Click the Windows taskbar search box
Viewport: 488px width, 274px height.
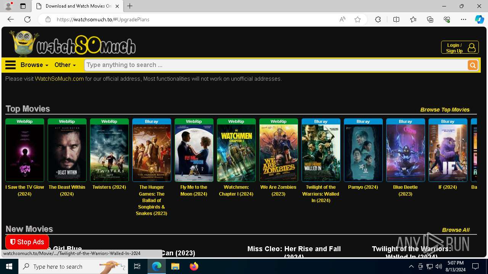(73, 266)
